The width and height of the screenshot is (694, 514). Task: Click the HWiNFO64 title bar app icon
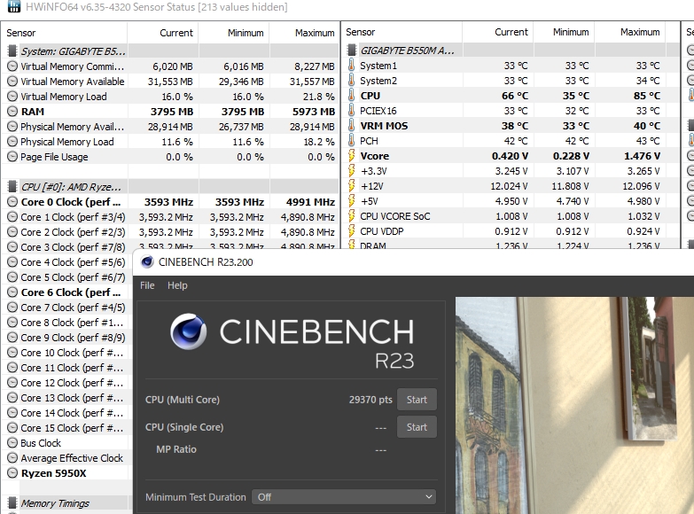pos(13,6)
